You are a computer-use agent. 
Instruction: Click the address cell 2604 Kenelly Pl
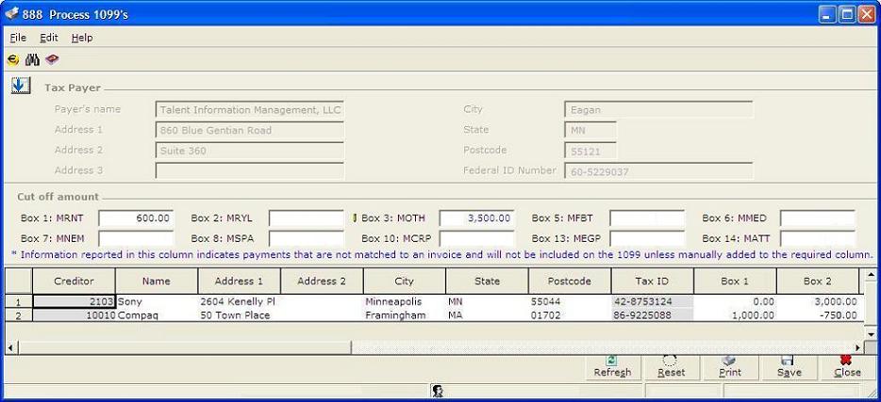coord(240,301)
